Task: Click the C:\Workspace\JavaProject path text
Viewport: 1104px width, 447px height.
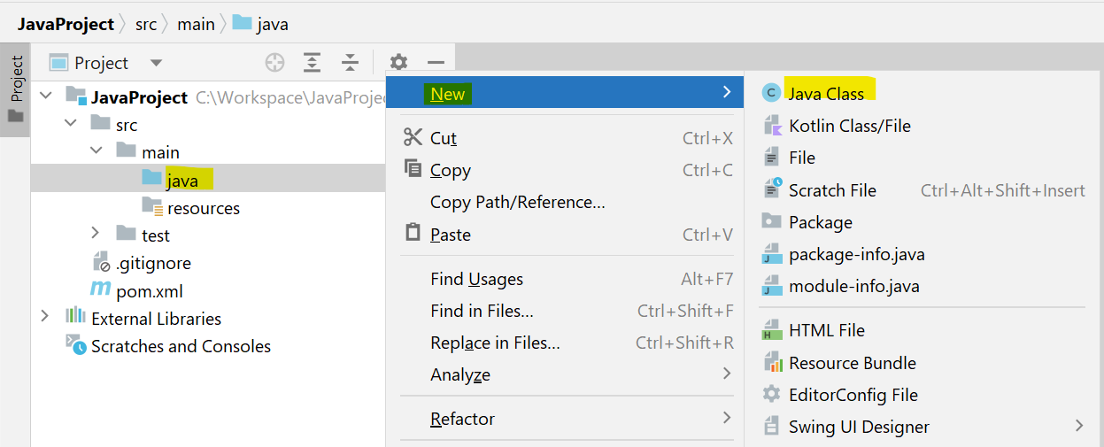Action: pos(290,97)
